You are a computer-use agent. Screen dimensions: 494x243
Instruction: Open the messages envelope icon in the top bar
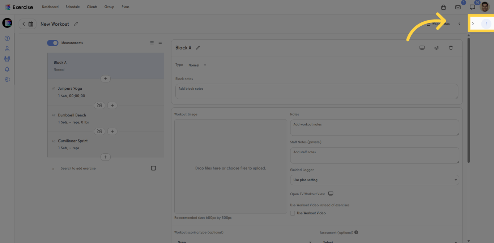457,7
